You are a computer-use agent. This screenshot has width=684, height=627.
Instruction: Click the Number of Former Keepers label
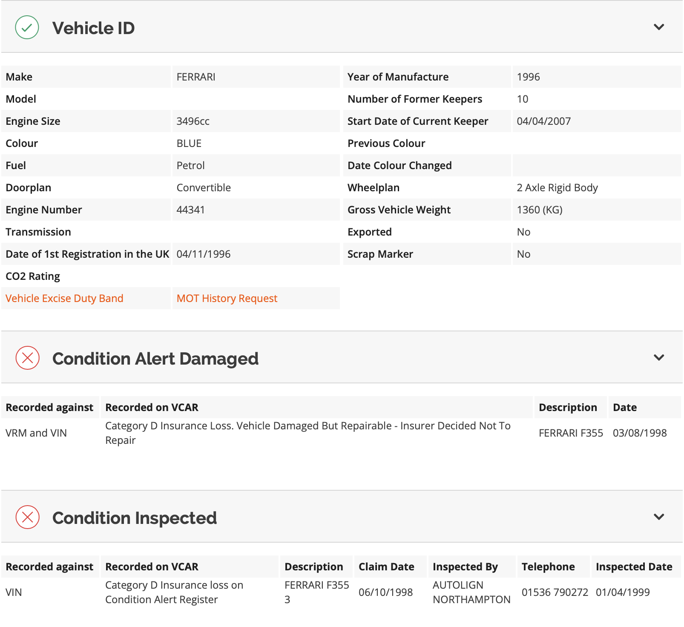click(415, 99)
